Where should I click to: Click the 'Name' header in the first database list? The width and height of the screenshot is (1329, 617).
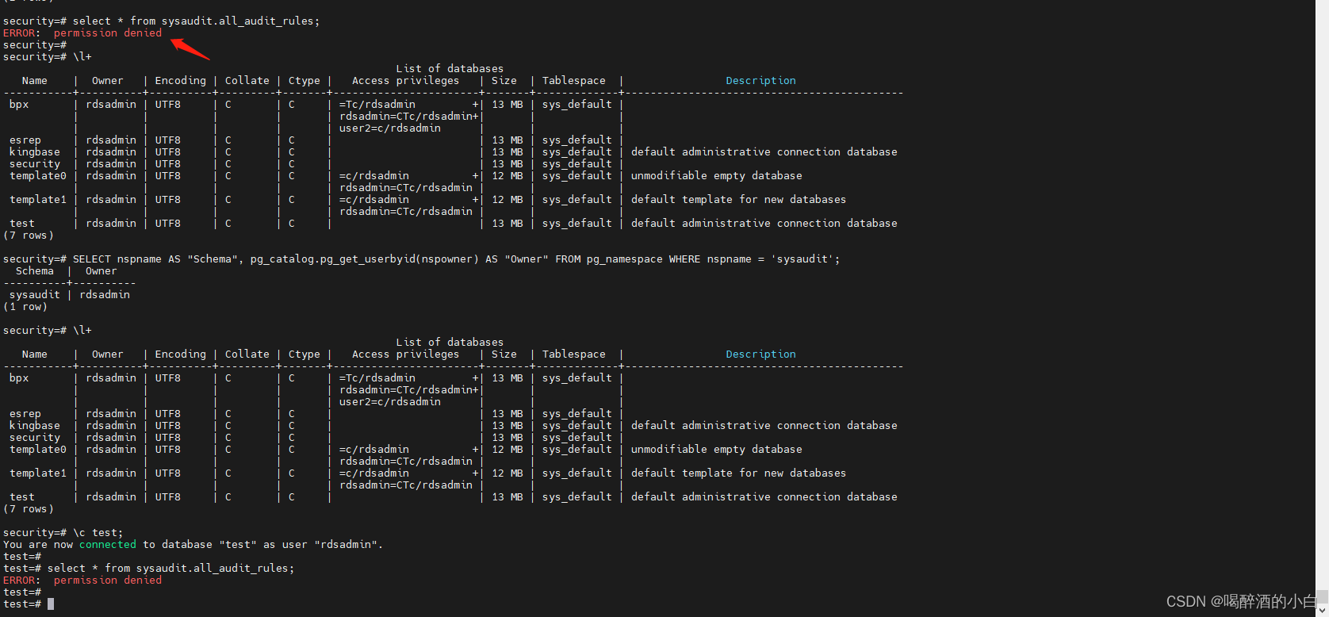(x=35, y=81)
